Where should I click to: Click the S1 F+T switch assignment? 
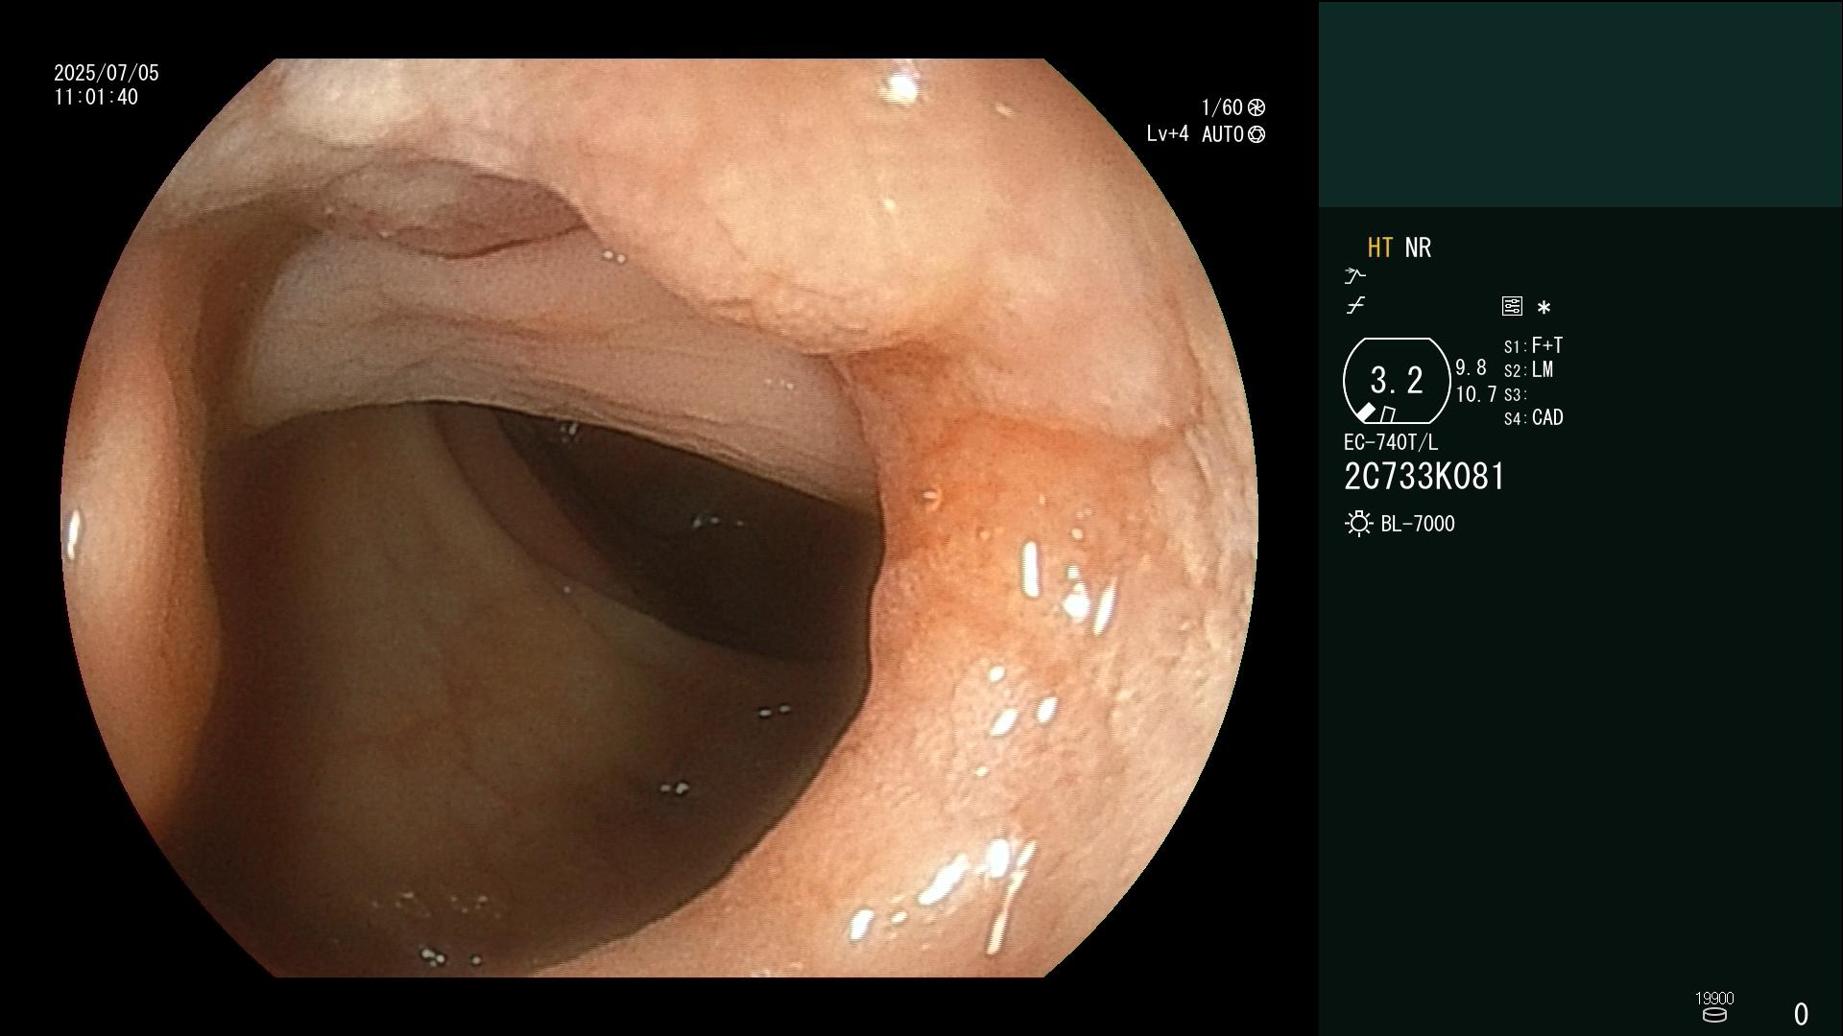(x=1534, y=345)
